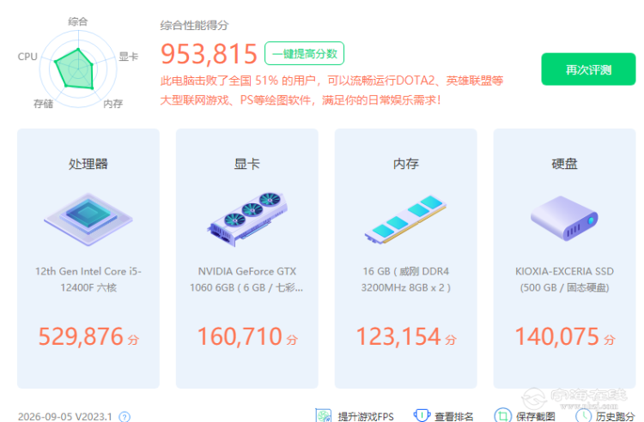Click the overall score 953,815
Viewport: 644px width, 422px height.
click(x=209, y=54)
